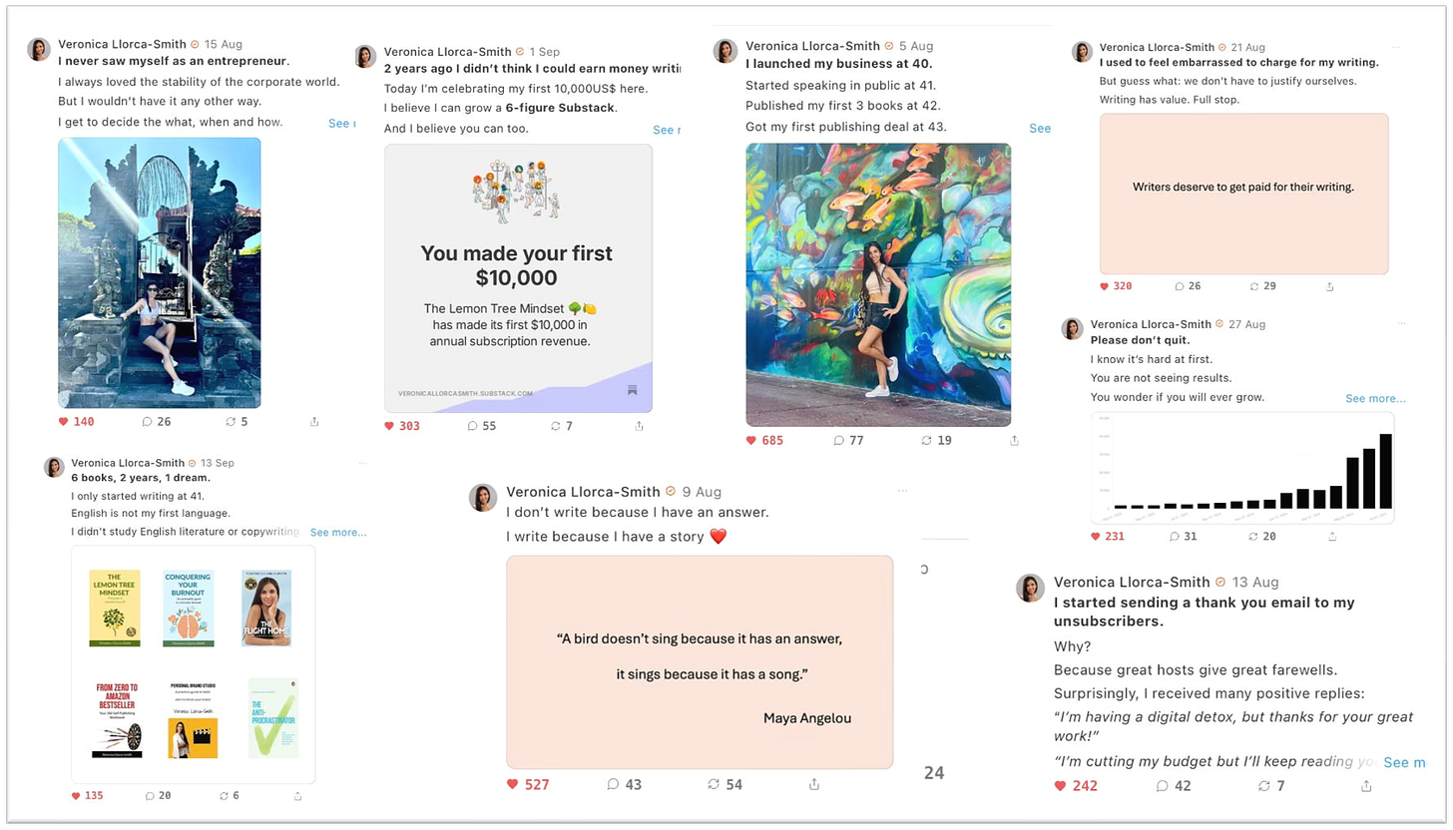Viewport: 1453px width, 830px height.
Task: Like the "6 books, 2 years, 1 dream" post
Action: (88, 796)
